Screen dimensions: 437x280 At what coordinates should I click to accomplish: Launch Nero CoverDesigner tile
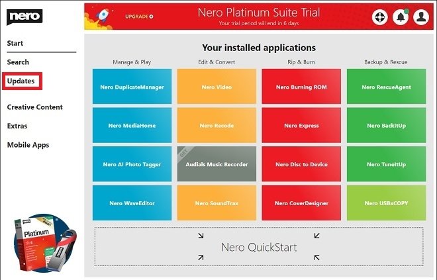(x=301, y=203)
